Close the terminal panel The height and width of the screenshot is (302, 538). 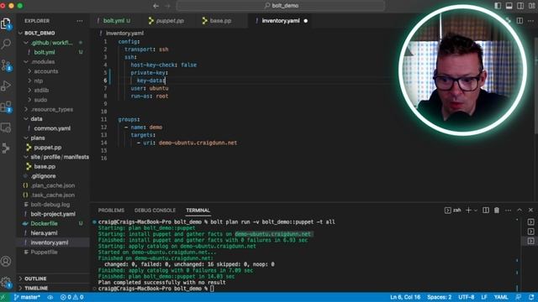pyautogui.click(x=530, y=211)
